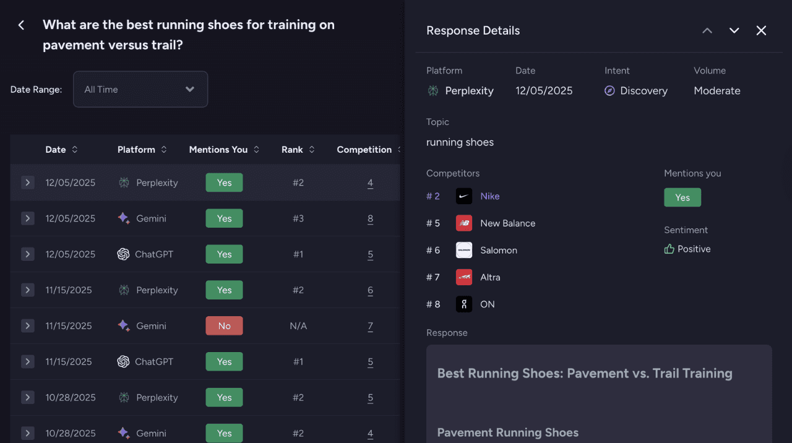The width and height of the screenshot is (792, 443).
Task: Click the 'Altra' competitor name
Action: coord(490,277)
